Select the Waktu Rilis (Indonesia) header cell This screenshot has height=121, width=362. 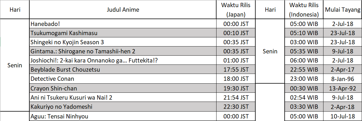click(304, 10)
